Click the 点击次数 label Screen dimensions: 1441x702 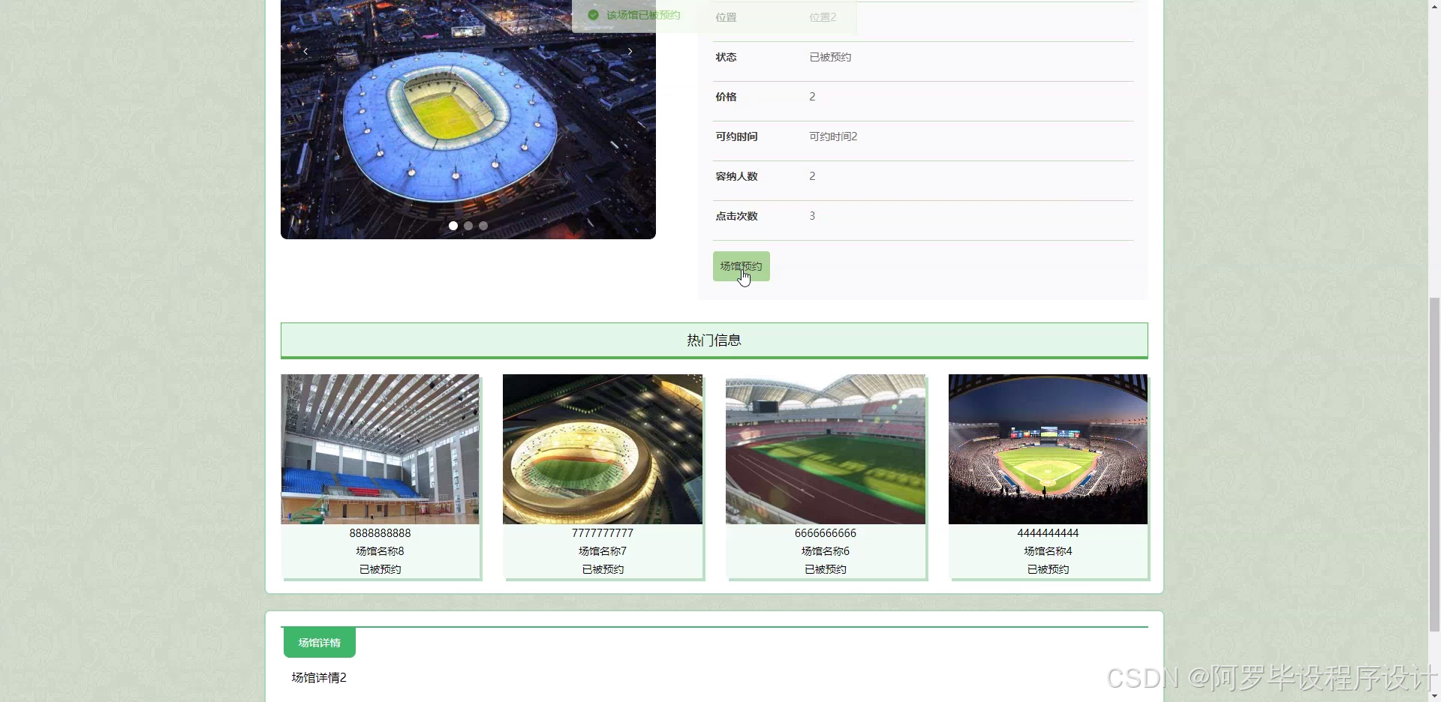tap(736, 216)
